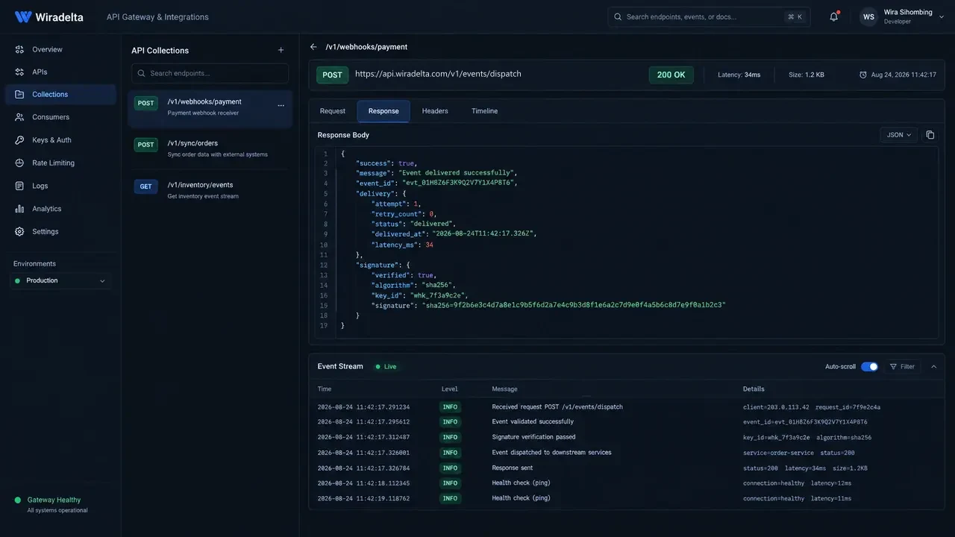Open Logs sidebar icon
Viewport: 955px width, 537px height.
(x=19, y=186)
